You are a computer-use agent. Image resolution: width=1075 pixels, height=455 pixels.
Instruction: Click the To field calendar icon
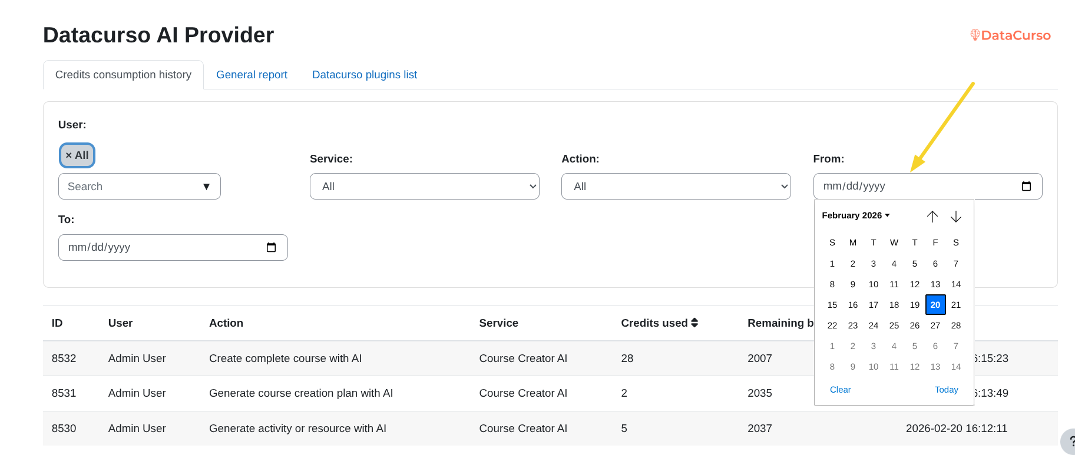[271, 247]
